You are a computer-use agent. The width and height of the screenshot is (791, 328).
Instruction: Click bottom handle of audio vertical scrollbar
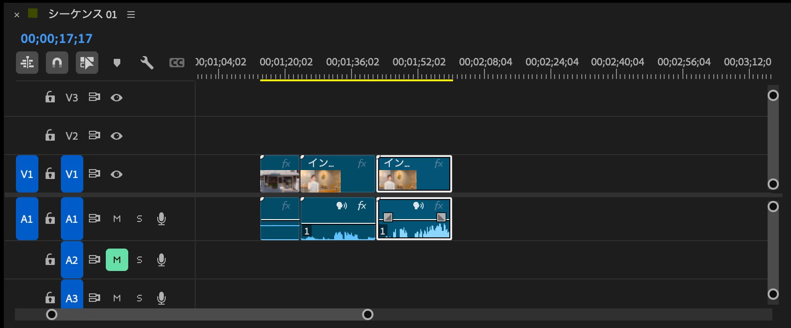[773, 294]
